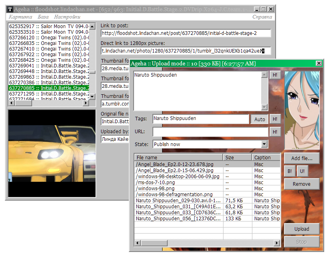Viewport: 329px width, 256px height.
Task: Click into the empty URL field
Action: click(210, 132)
